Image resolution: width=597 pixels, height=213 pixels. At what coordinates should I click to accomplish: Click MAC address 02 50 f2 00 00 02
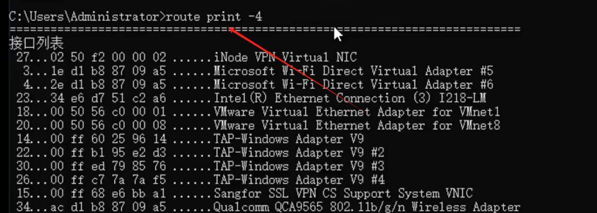click(x=108, y=58)
